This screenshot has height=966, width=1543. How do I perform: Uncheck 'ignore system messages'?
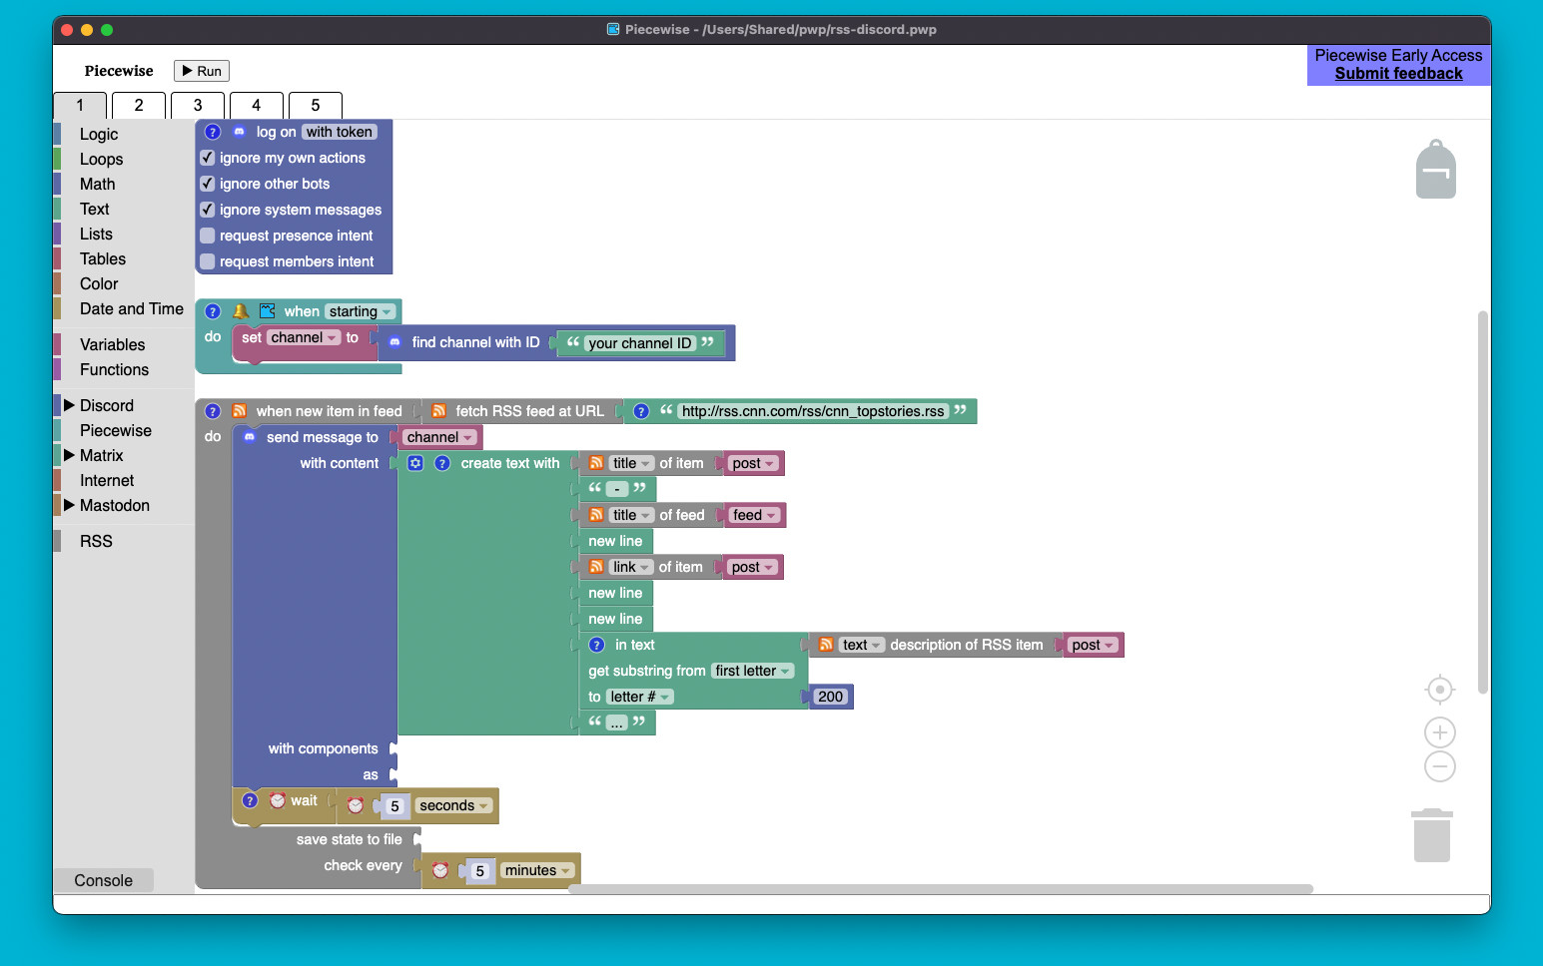click(x=208, y=210)
